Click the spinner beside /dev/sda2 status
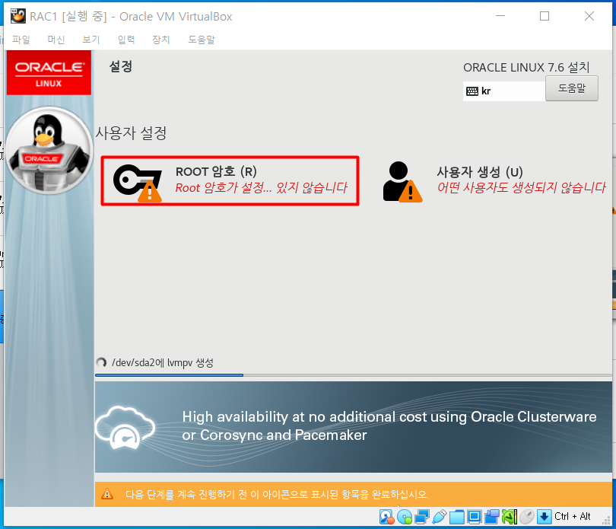The image size is (616, 529). click(101, 362)
